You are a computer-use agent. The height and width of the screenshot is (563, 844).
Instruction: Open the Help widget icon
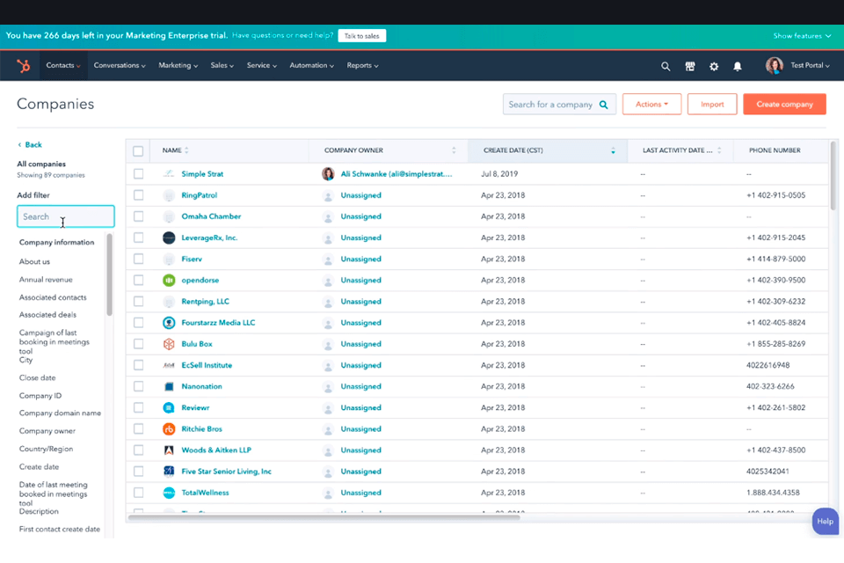point(825,521)
